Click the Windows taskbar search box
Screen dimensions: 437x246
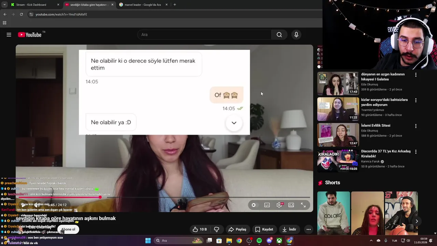[x=179, y=241]
